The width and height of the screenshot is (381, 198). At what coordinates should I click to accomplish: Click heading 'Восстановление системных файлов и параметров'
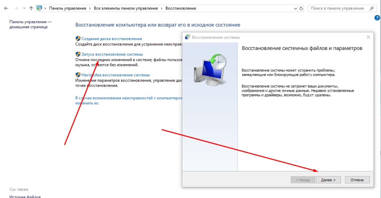pos(302,49)
